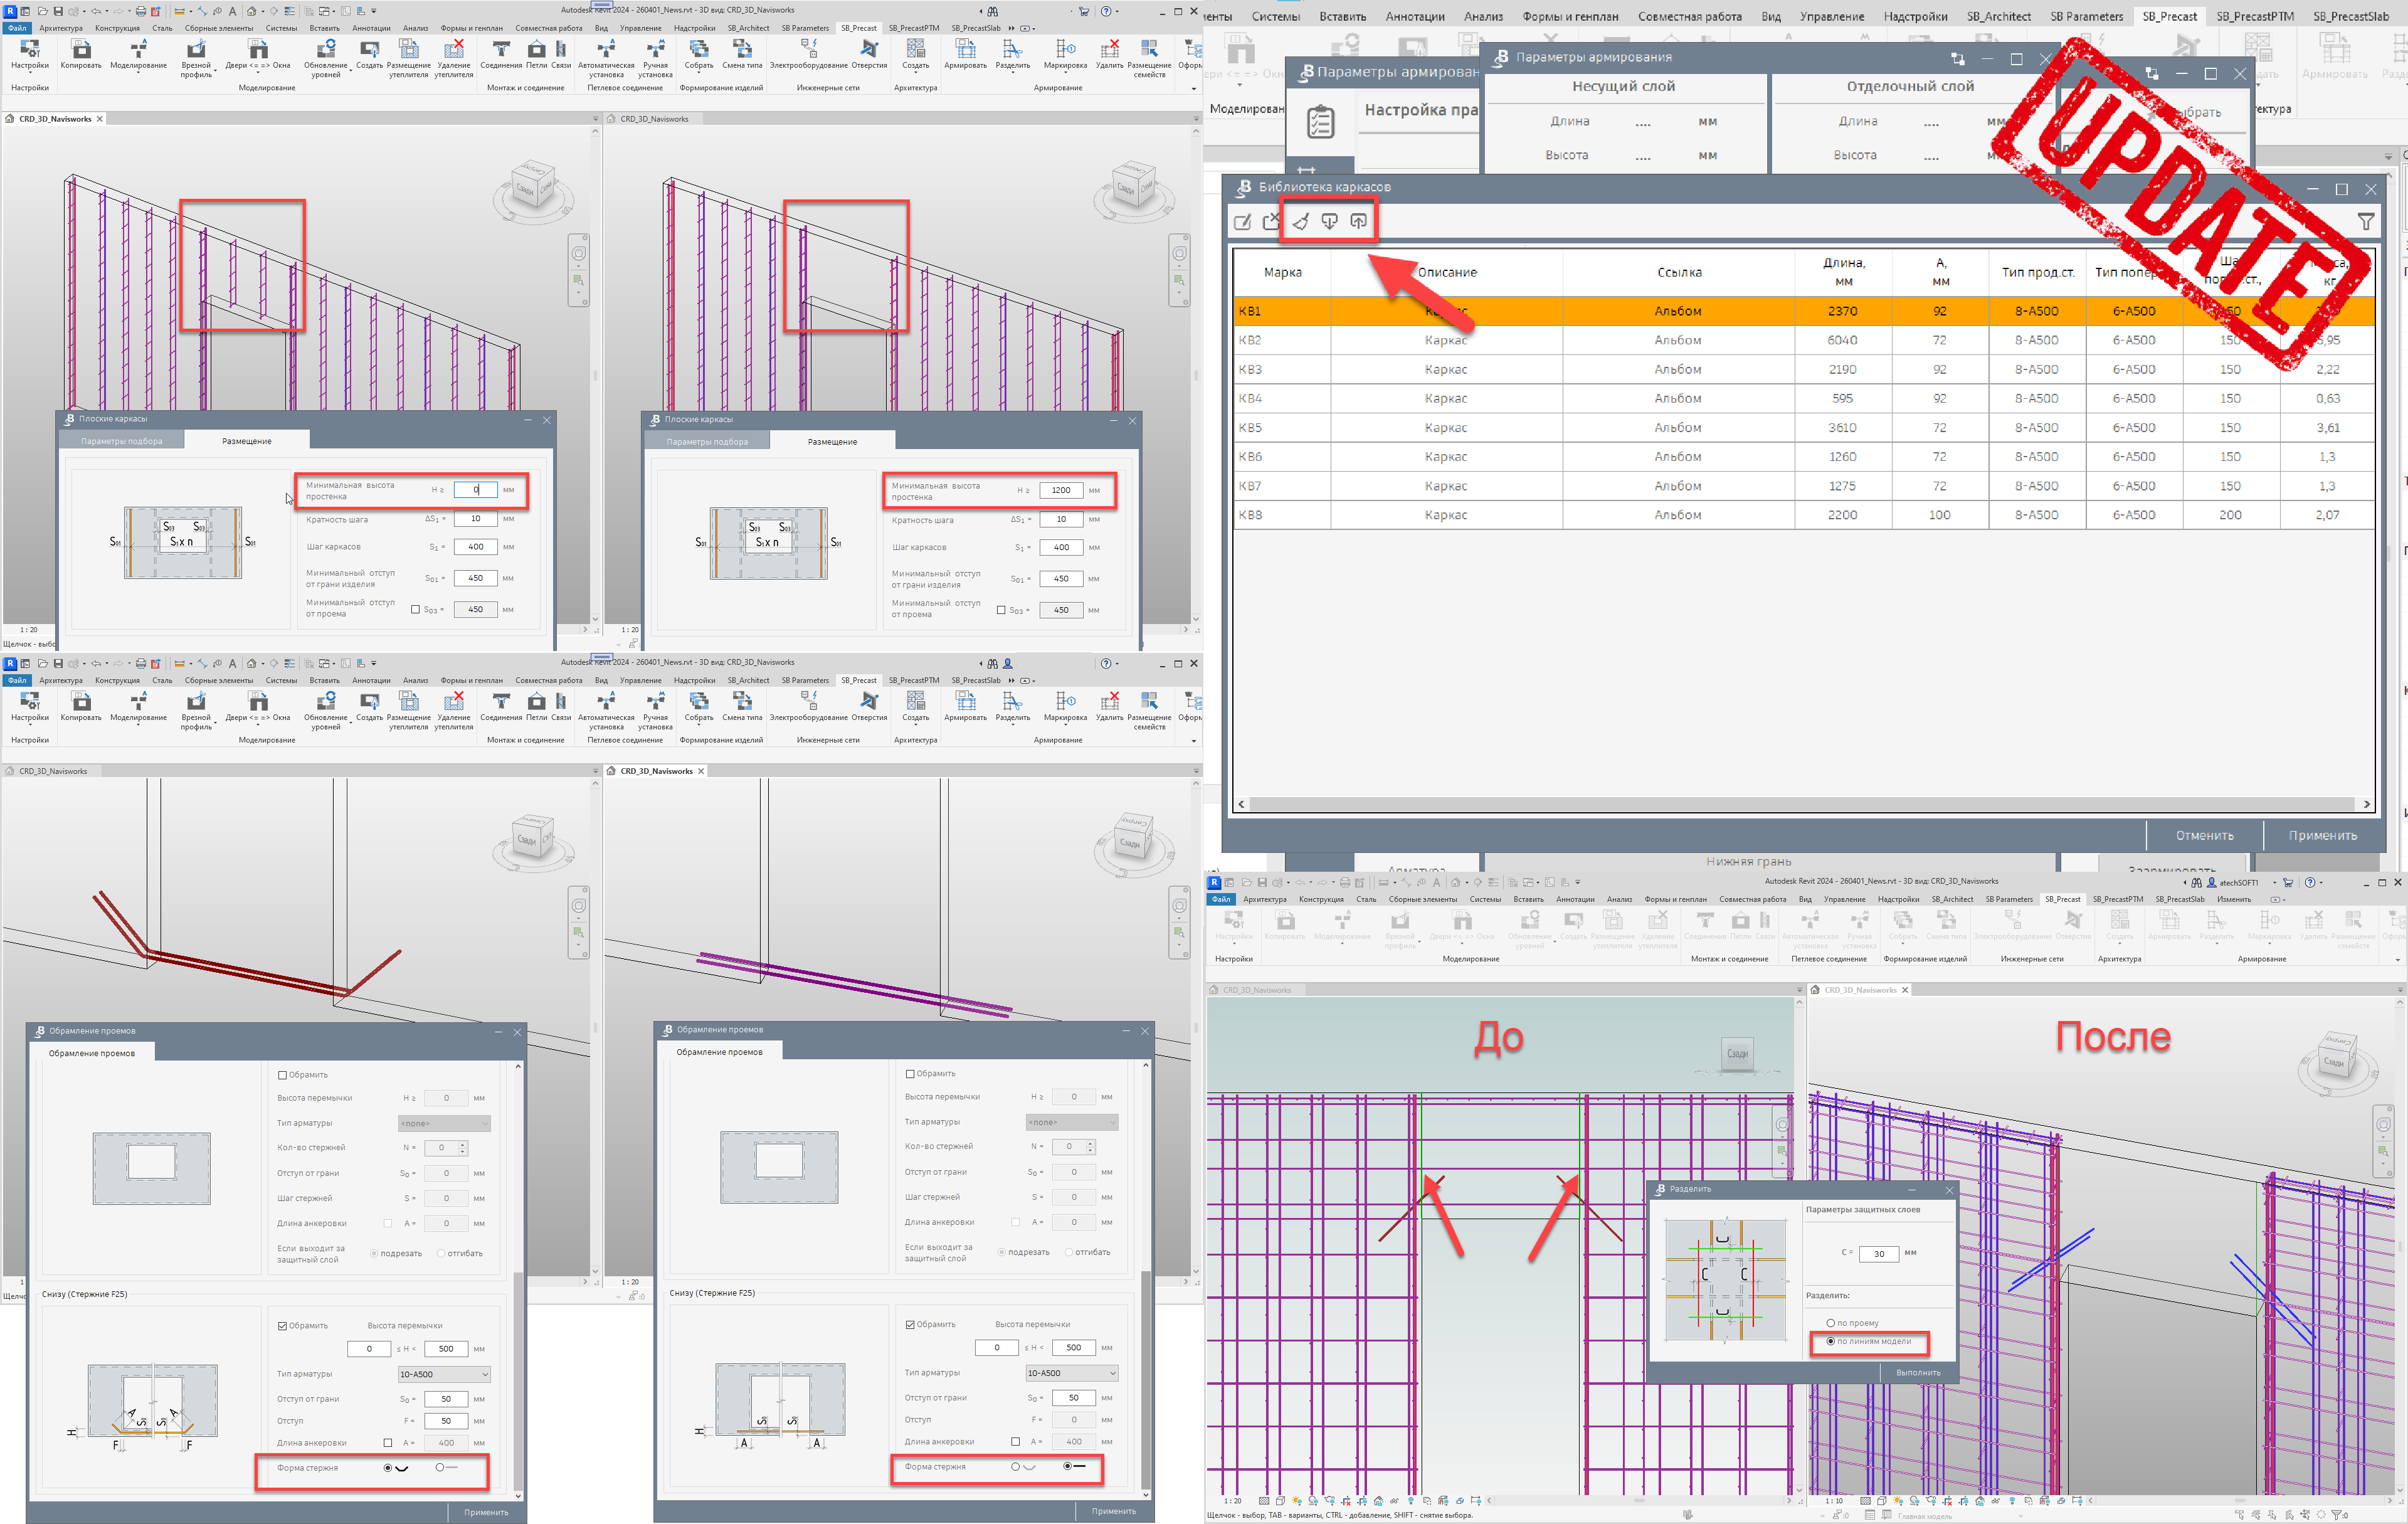The height and width of the screenshot is (1524, 2408).
Task: Click the brush icon in Библиотека каркасов toolbar
Action: [1300, 222]
